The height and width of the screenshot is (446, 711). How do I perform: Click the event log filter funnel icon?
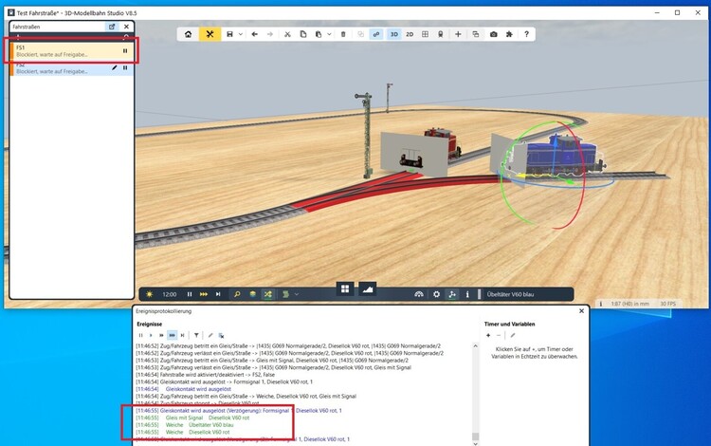(196, 335)
